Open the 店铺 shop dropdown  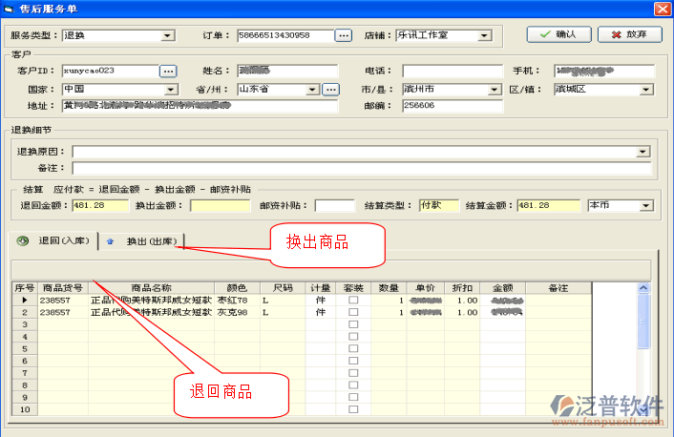pos(484,36)
